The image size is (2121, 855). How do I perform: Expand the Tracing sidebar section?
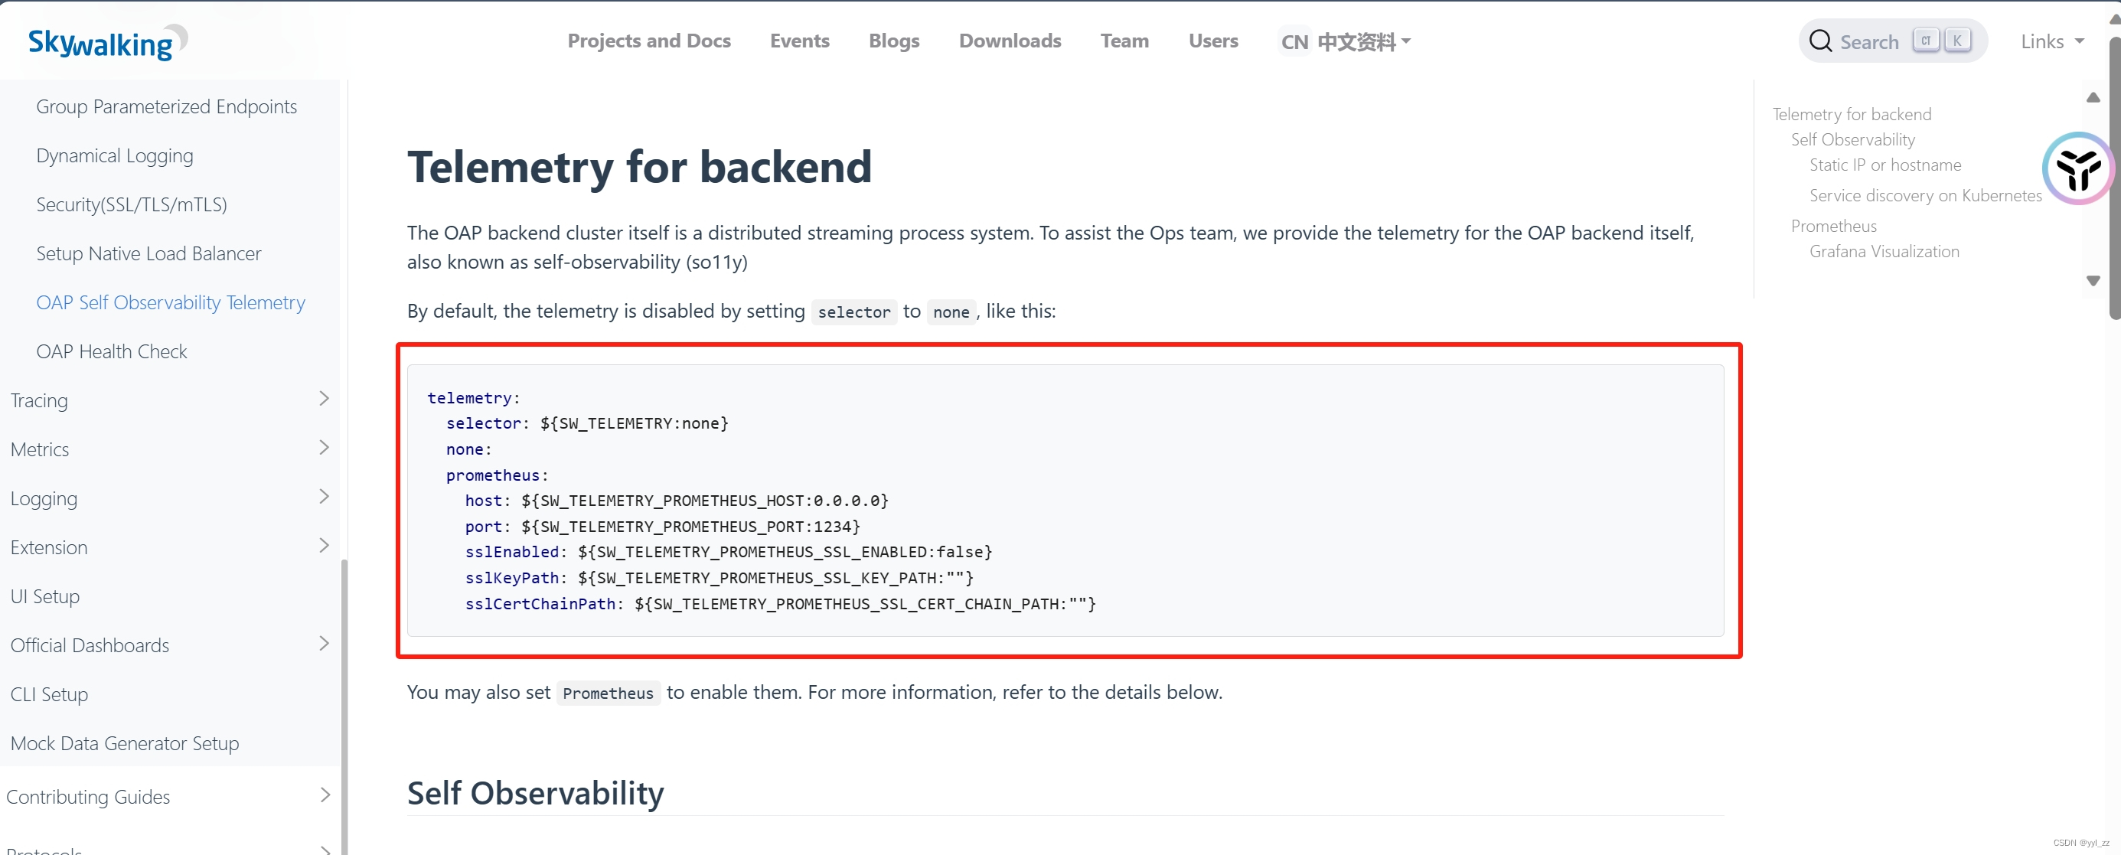[324, 400]
